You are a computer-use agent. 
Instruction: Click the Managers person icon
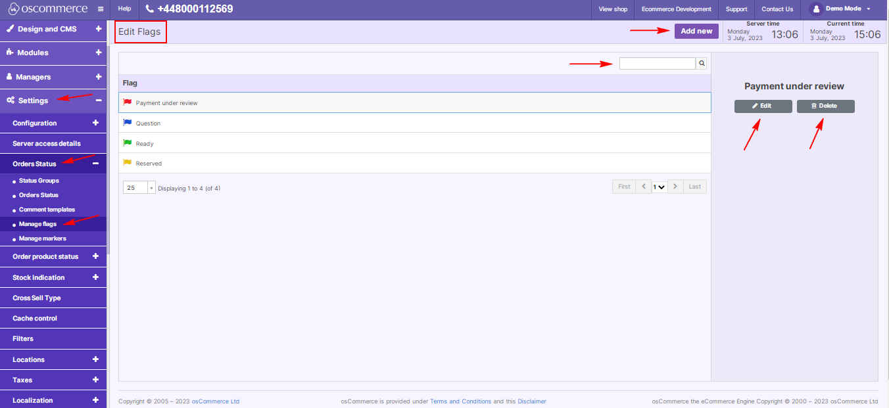pyautogui.click(x=10, y=77)
